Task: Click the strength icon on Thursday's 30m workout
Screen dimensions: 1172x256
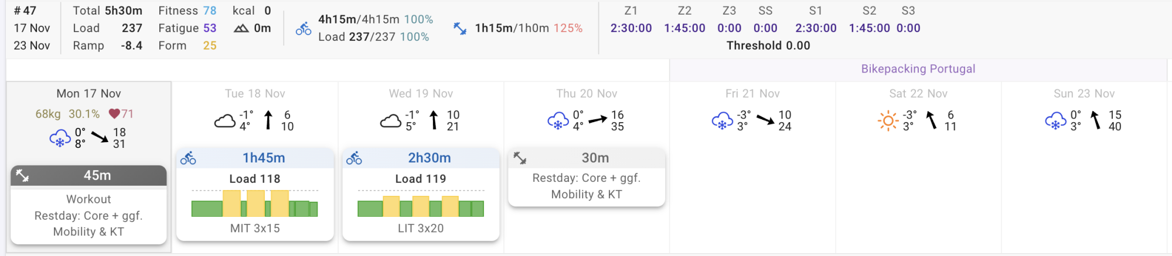Action: [520, 158]
